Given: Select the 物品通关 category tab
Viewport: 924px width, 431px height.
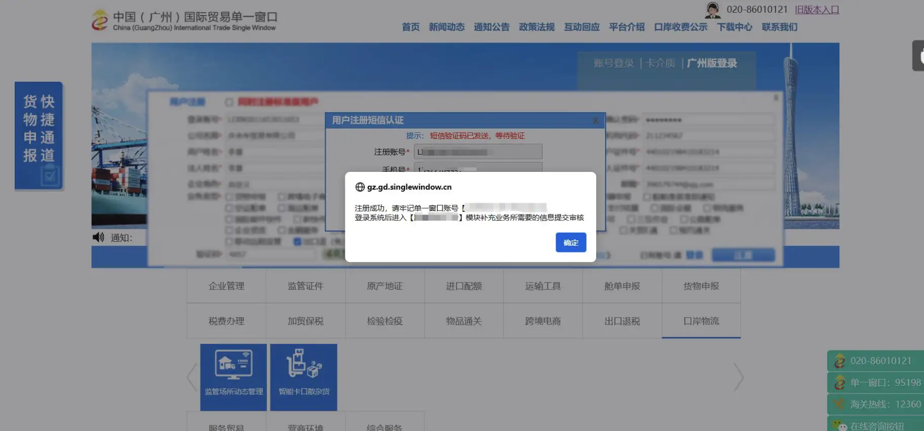Looking at the screenshot, I should [x=464, y=321].
